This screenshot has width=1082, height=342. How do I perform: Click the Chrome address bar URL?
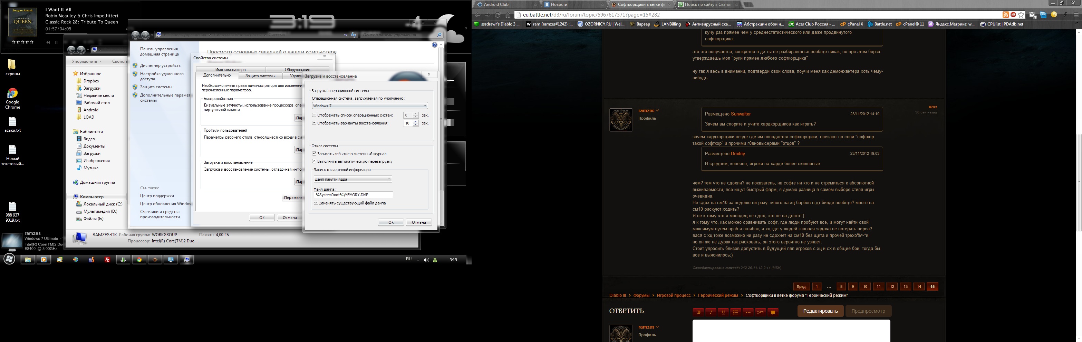[x=591, y=15]
